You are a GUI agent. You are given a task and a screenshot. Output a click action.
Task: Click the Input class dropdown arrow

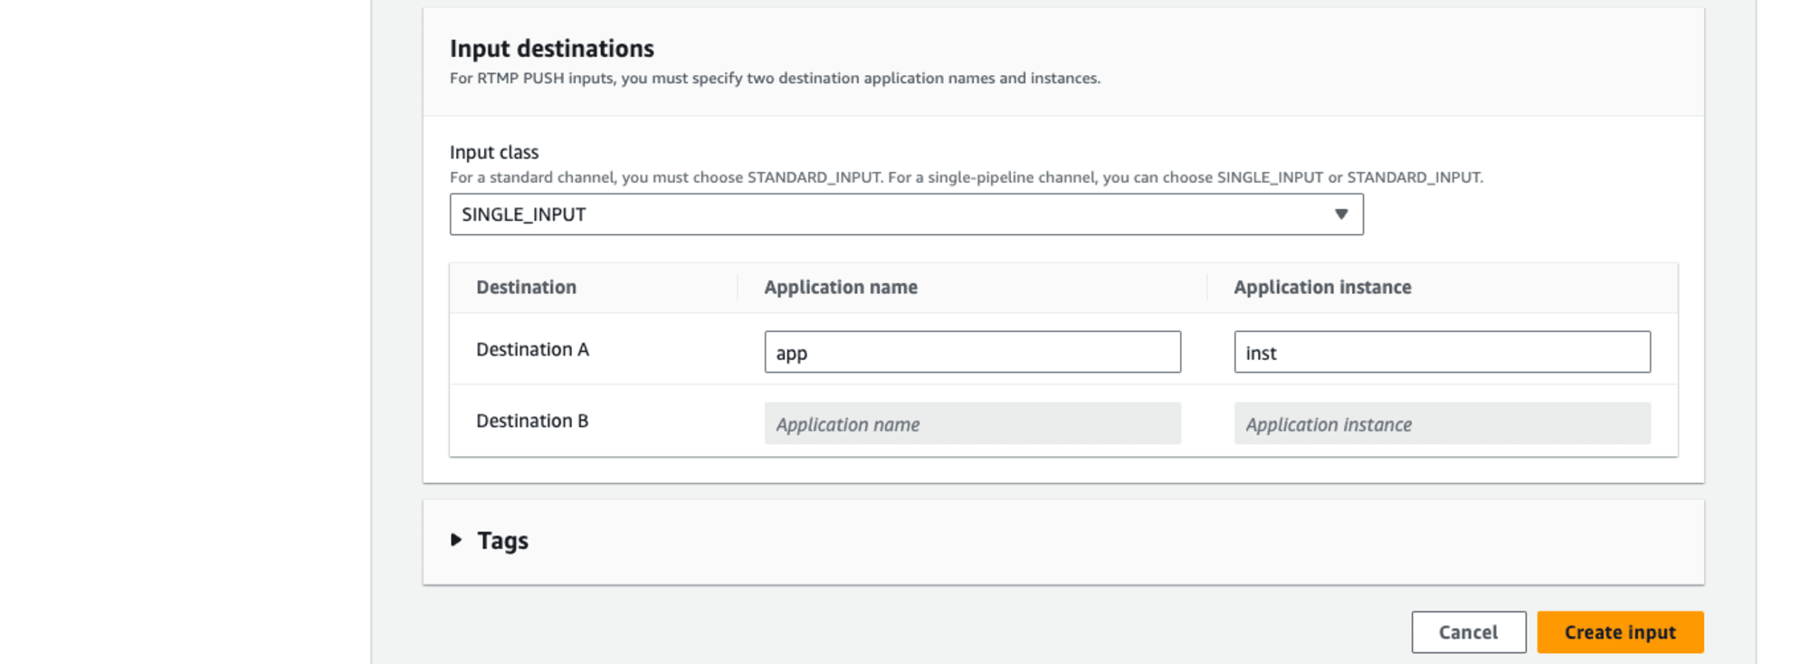tap(1341, 214)
